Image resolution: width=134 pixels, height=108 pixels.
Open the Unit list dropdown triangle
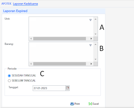pos(91,20)
